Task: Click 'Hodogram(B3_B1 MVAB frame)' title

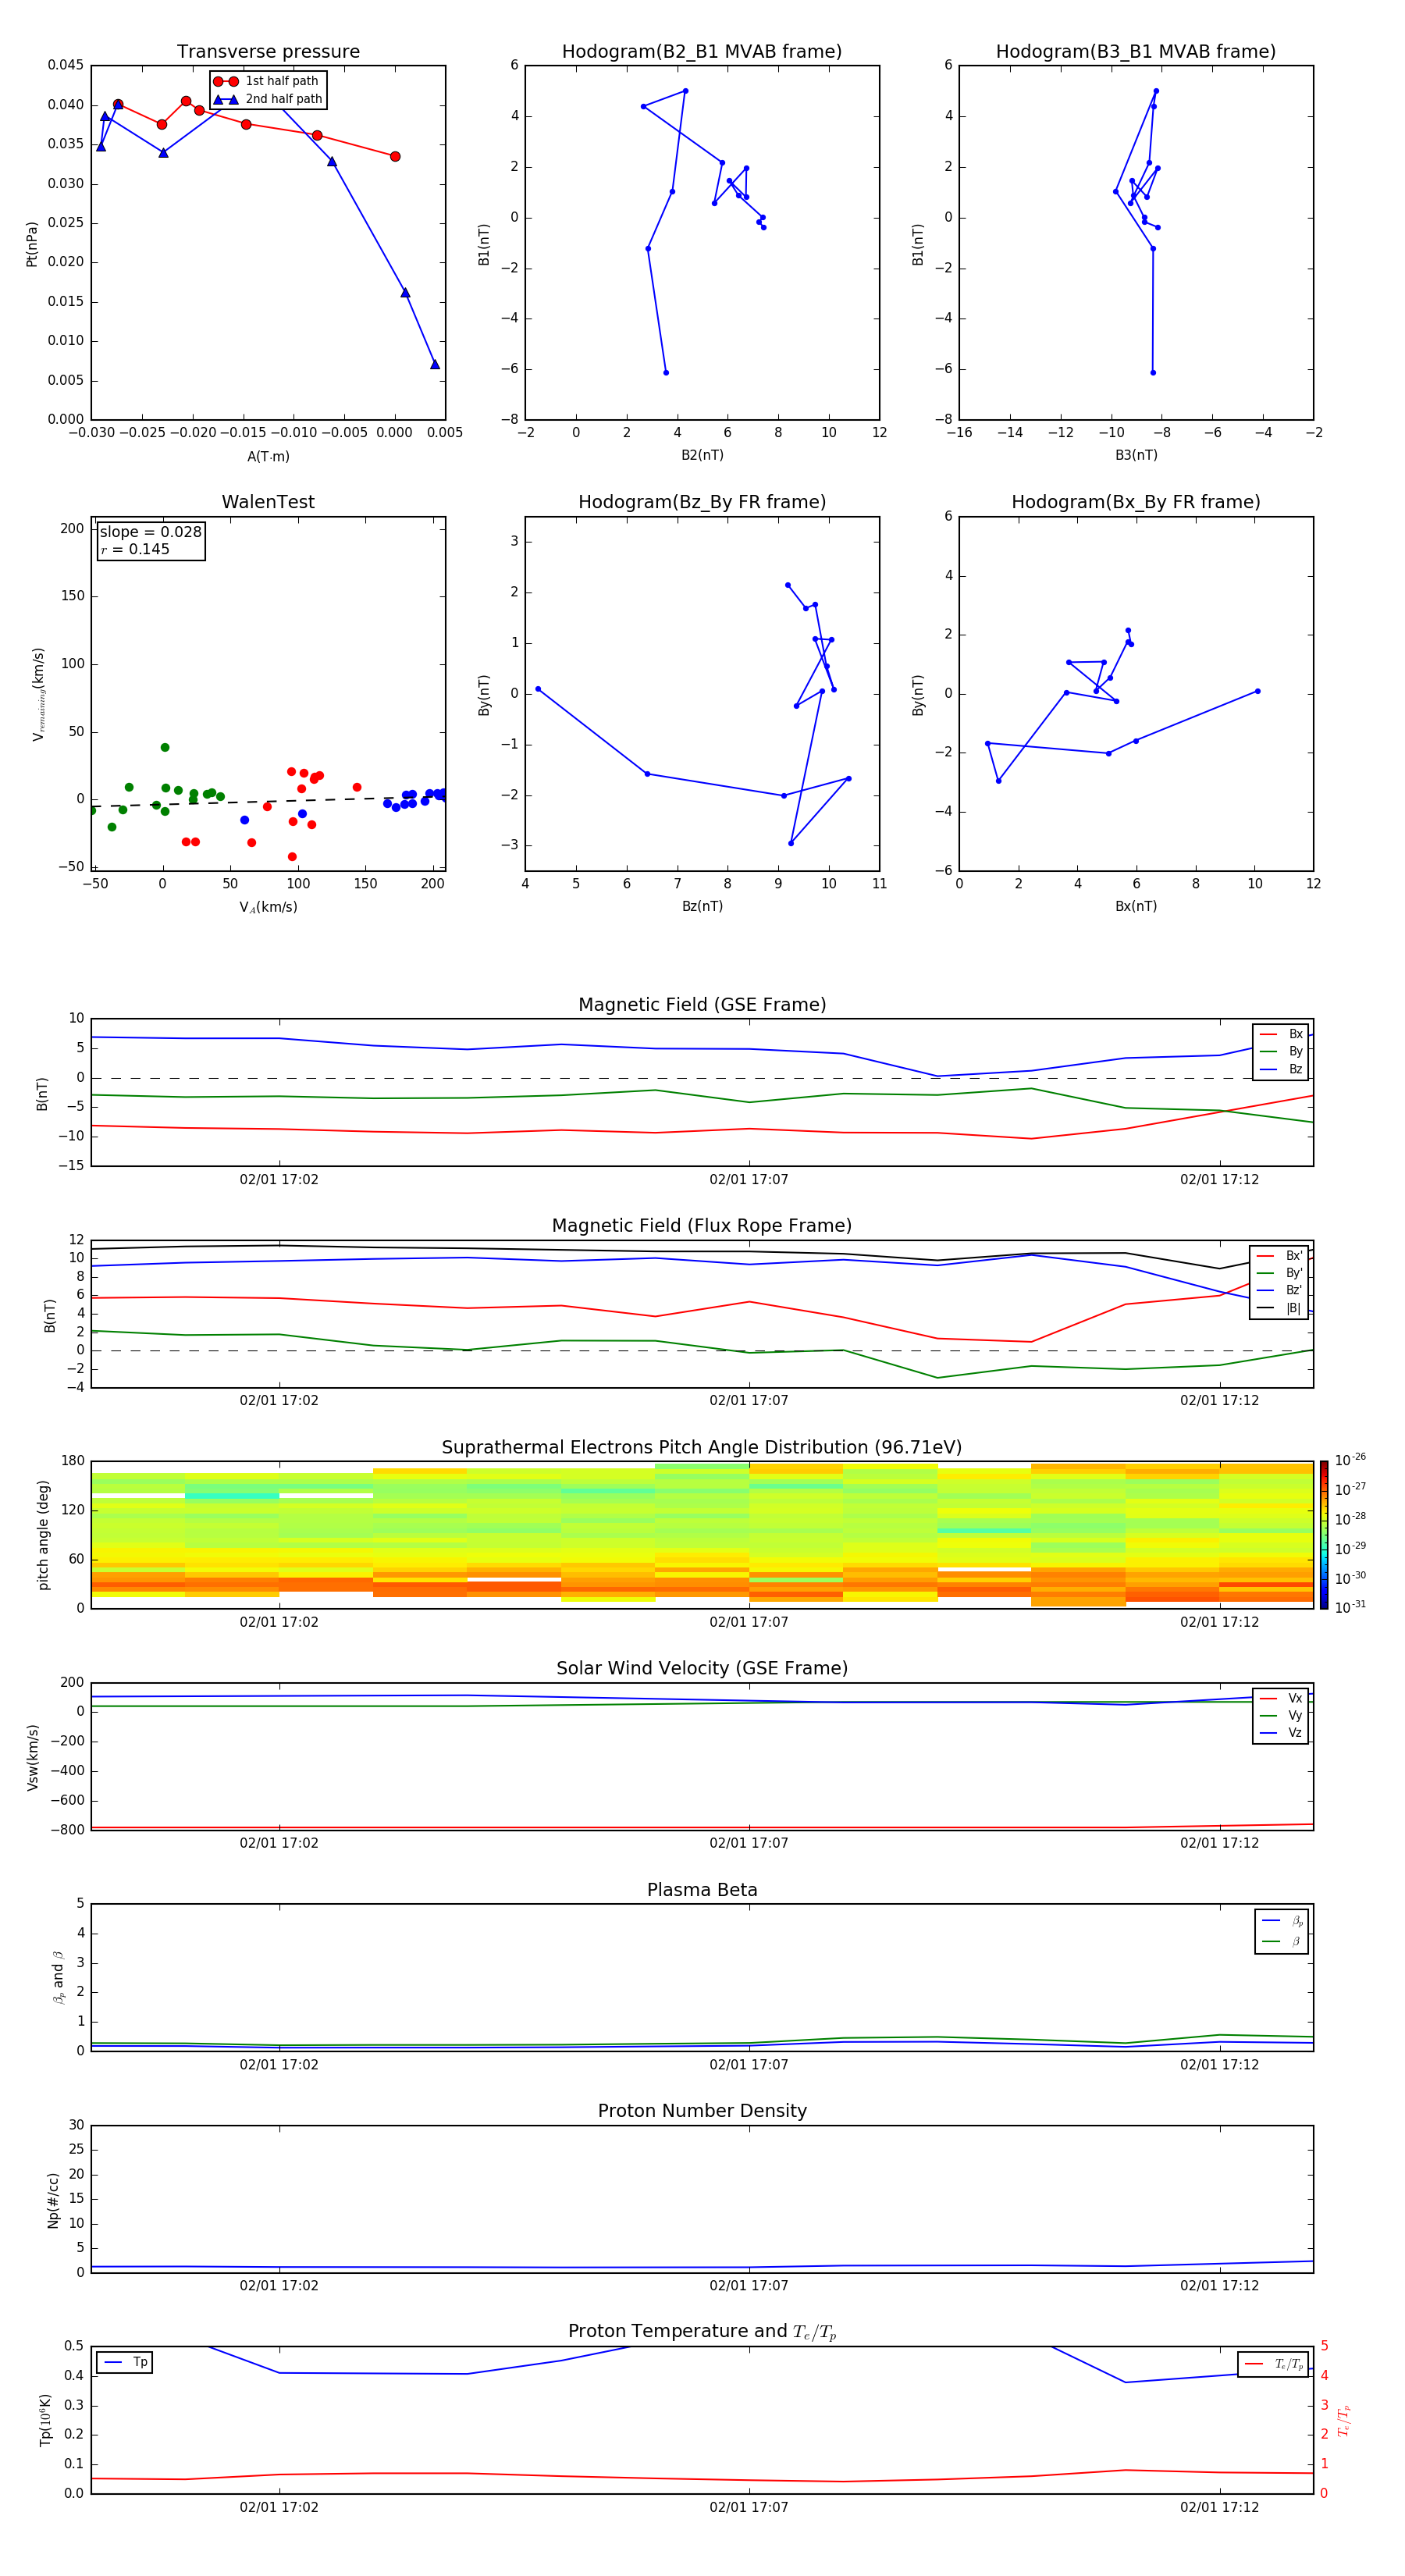Action: coord(1136,52)
